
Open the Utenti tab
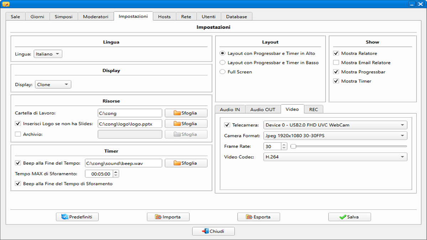pos(209,17)
